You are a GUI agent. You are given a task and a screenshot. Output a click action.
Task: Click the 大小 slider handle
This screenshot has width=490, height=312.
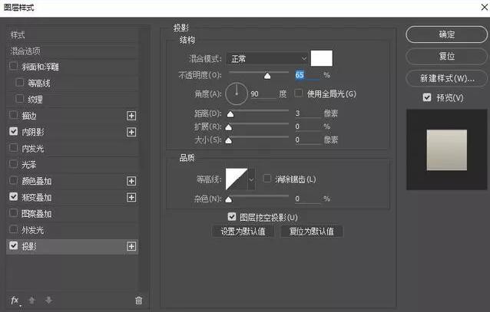pyautogui.click(x=228, y=140)
